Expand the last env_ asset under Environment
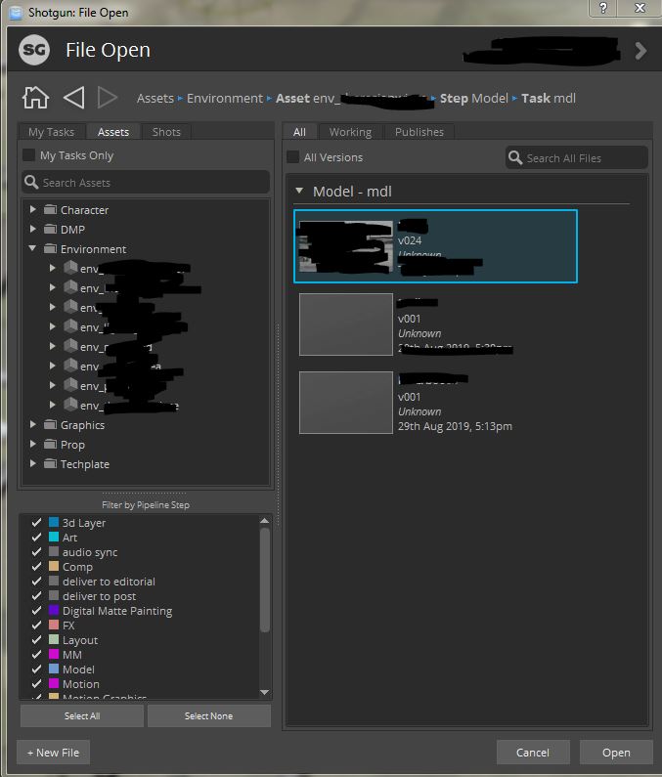This screenshot has height=777, width=662. [x=53, y=405]
